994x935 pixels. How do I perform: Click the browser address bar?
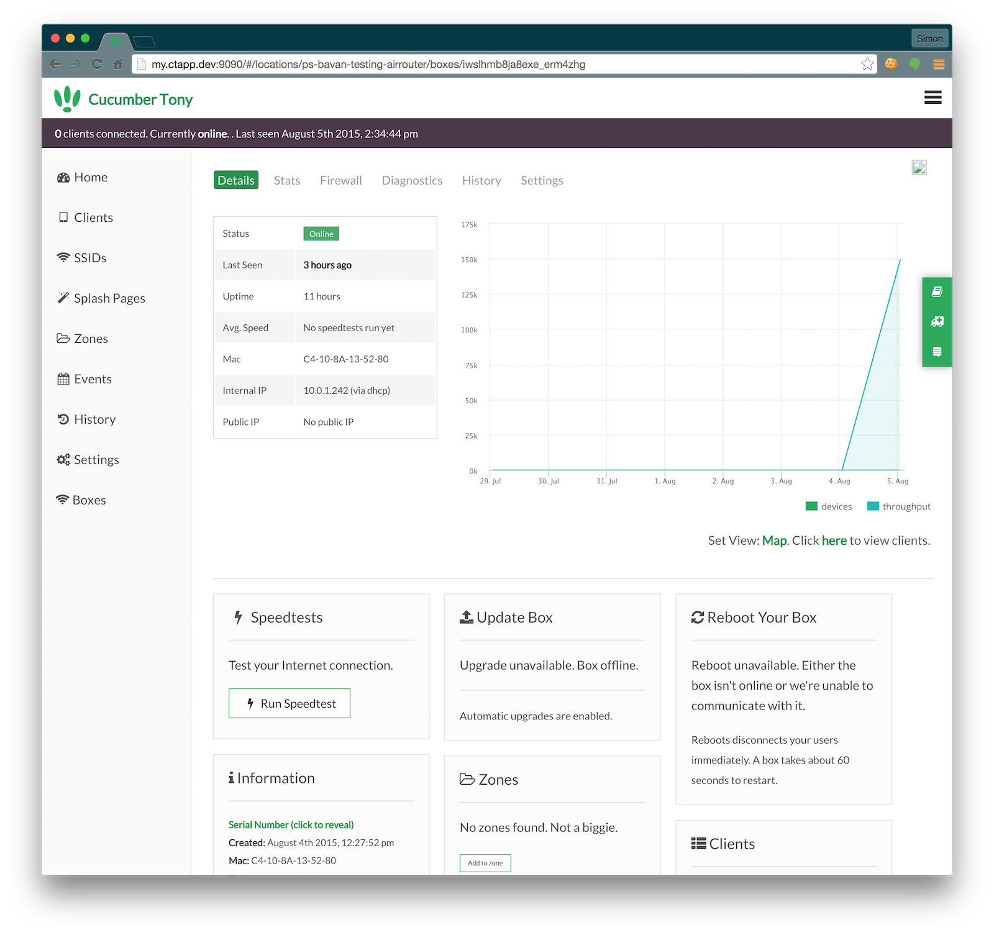pos(497,64)
